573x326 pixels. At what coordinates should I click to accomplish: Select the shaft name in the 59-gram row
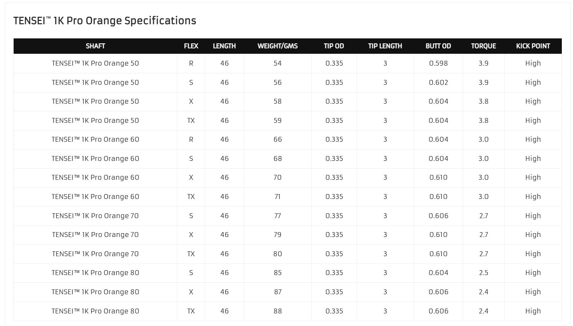pyautogui.click(x=95, y=120)
